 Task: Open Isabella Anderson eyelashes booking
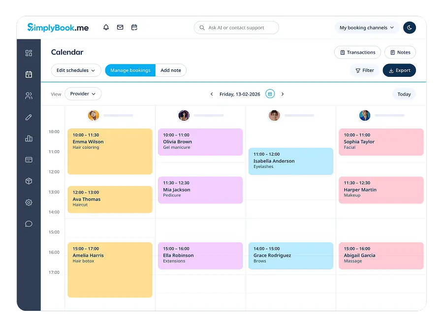point(291,161)
